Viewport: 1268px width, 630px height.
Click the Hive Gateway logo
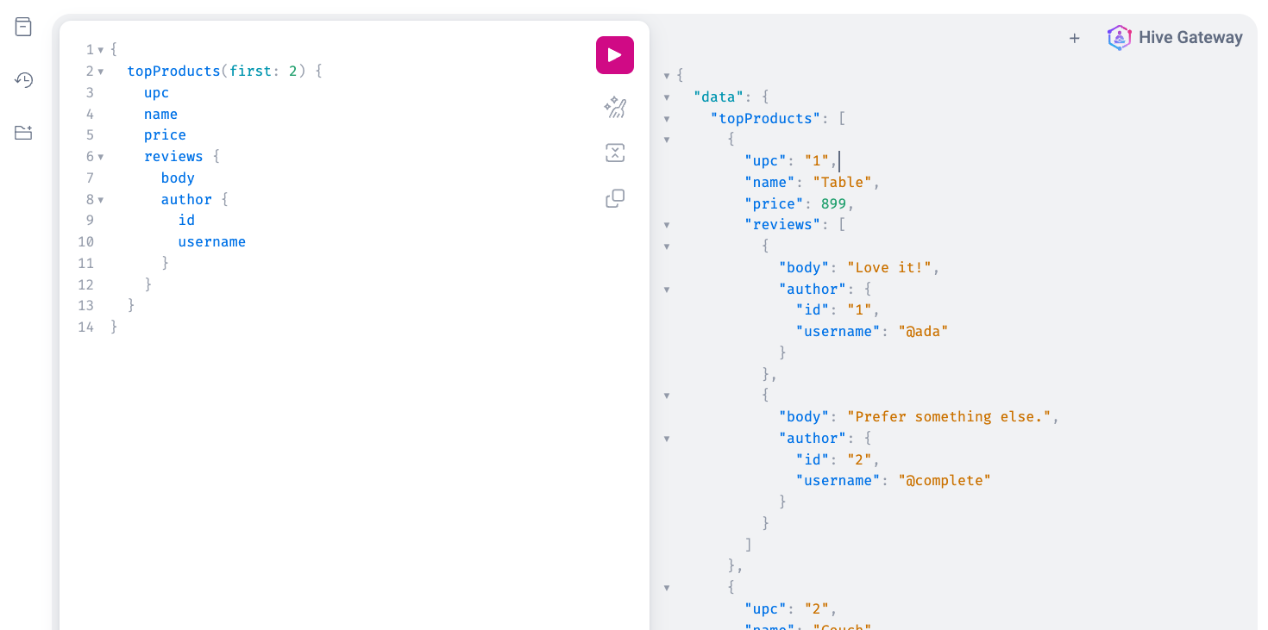[1119, 37]
